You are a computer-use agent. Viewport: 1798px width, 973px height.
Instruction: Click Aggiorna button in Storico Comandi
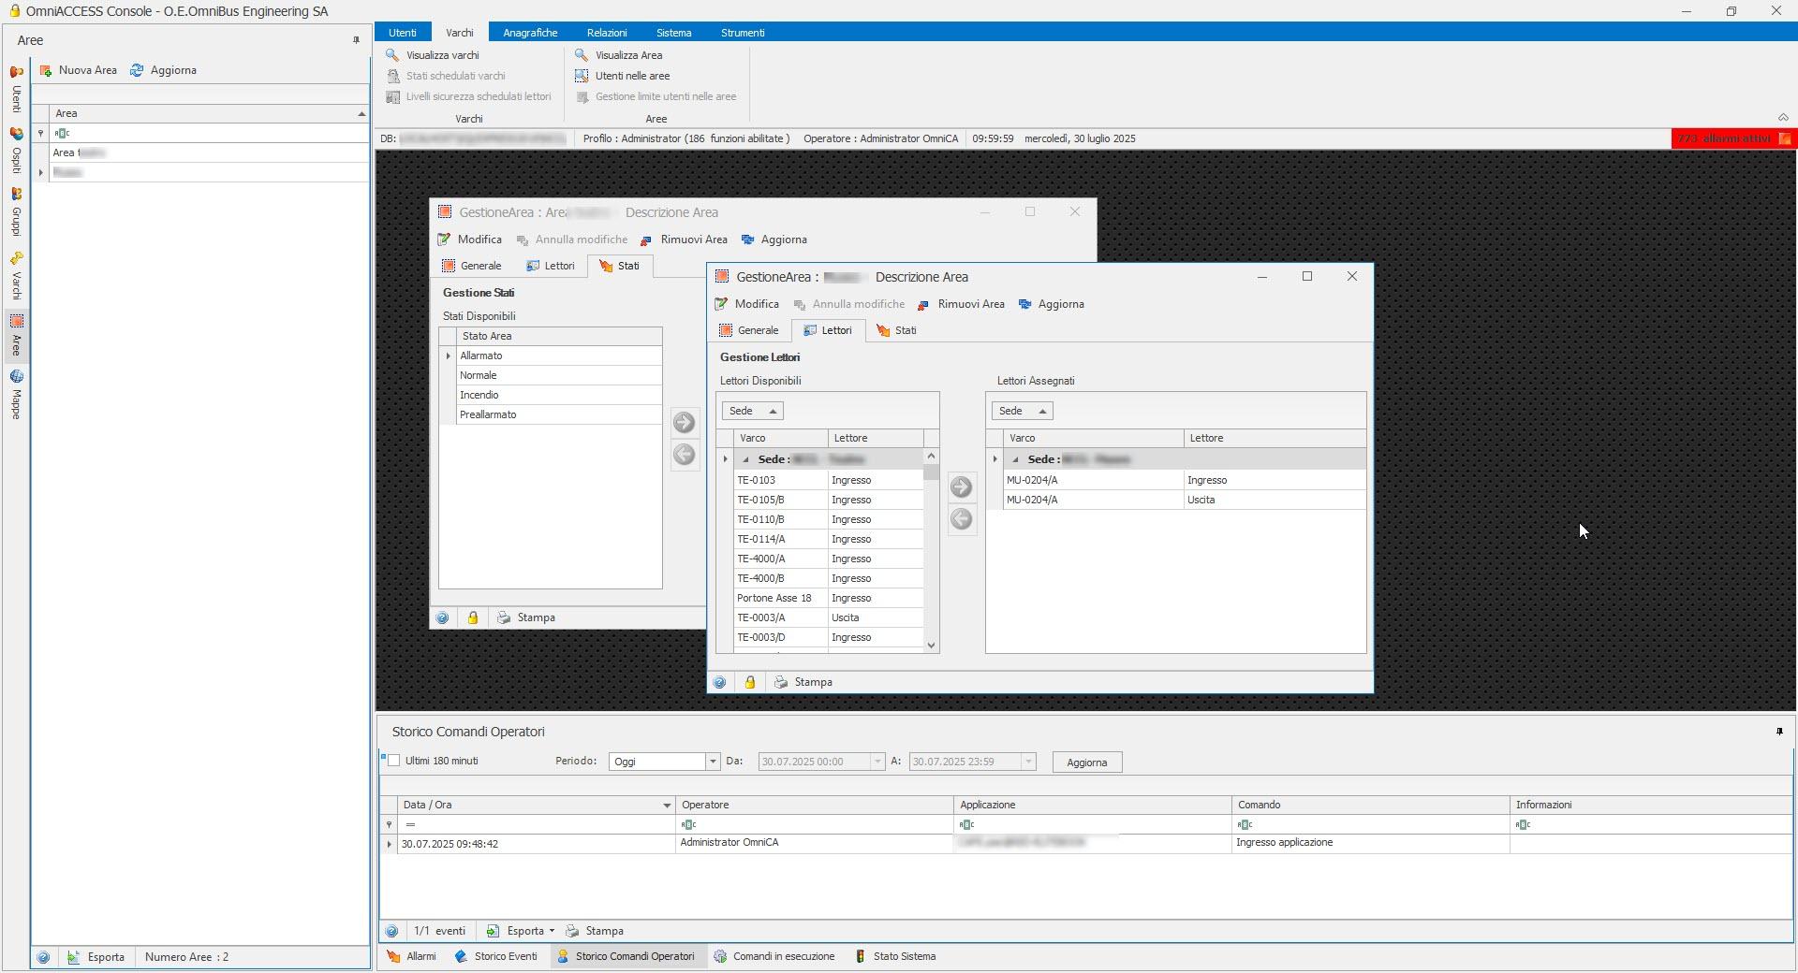click(x=1087, y=762)
